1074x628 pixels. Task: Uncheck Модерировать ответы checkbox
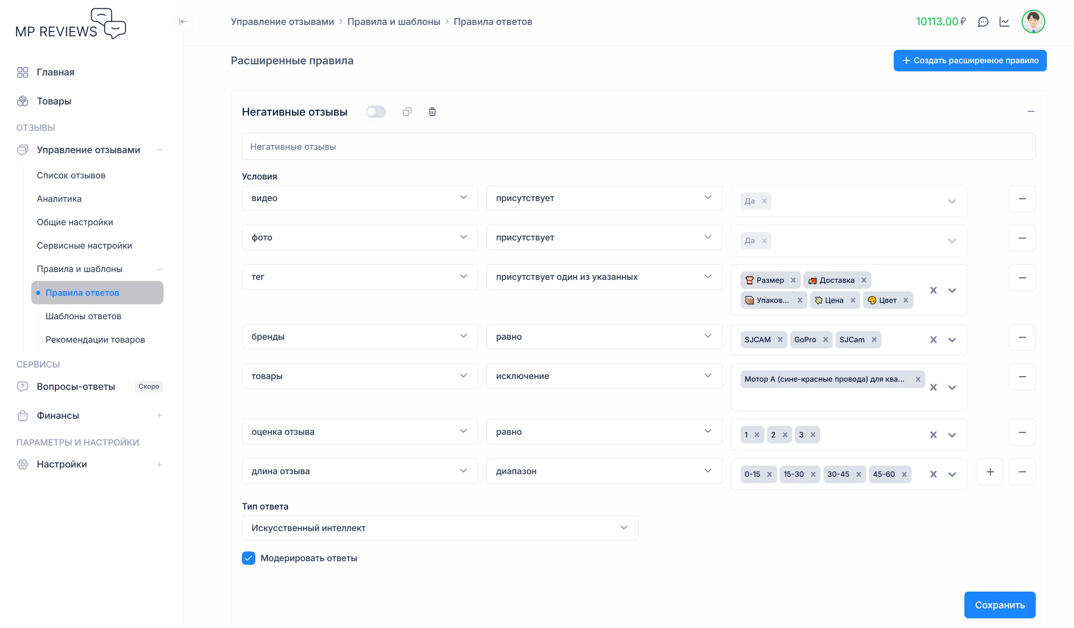[249, 558]
